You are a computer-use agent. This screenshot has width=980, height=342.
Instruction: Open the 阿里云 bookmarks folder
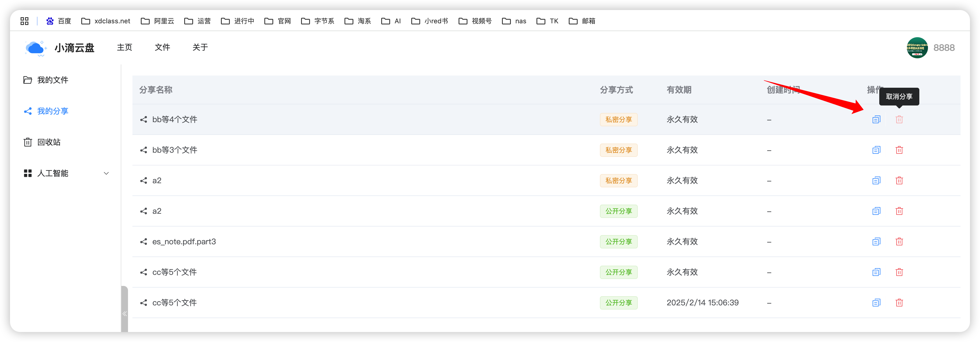(x=157, y=21)
